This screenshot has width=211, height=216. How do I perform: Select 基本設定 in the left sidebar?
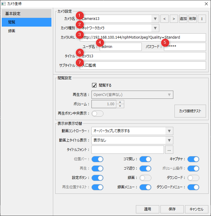(27, 13)
